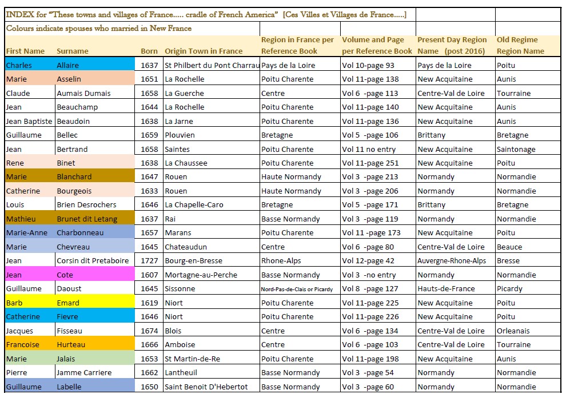Click origin town 'Amboise'
Image resolution: width=566 pixels, height=398 pixels.
click(x=180, y=344)
